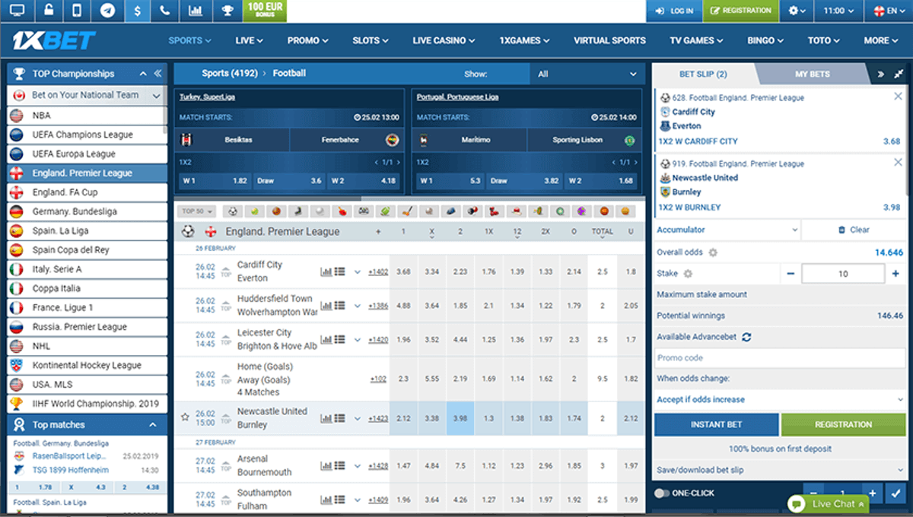This screenshot has height=517, width=913.
Task: Click +1402 more markets for Cardiff City
Action: pos(378,271)
